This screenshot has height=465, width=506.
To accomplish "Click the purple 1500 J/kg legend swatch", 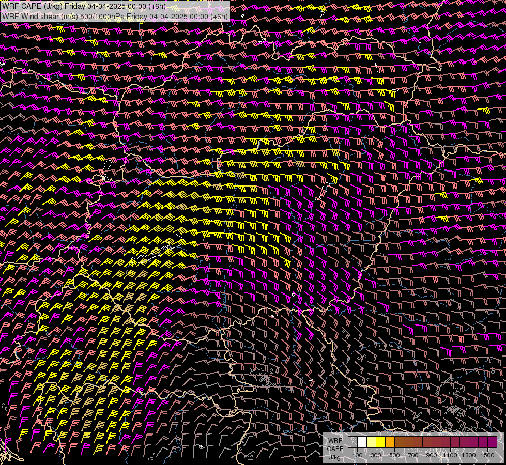I will tap(493, 442).
